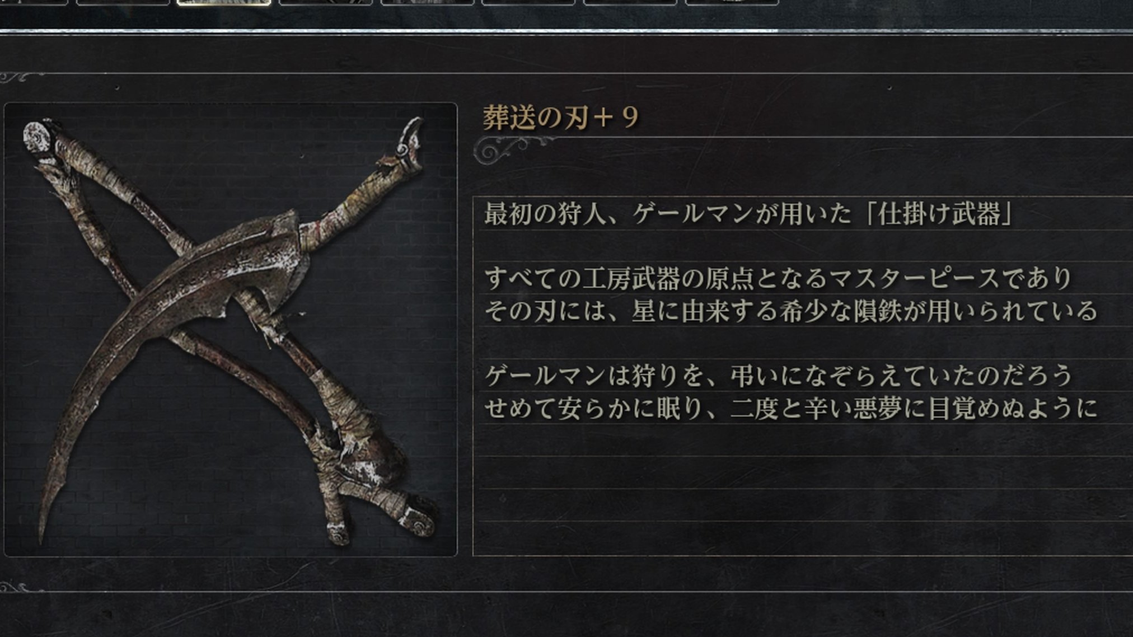Click the partially cut-off first item slot

coord(34,3)
